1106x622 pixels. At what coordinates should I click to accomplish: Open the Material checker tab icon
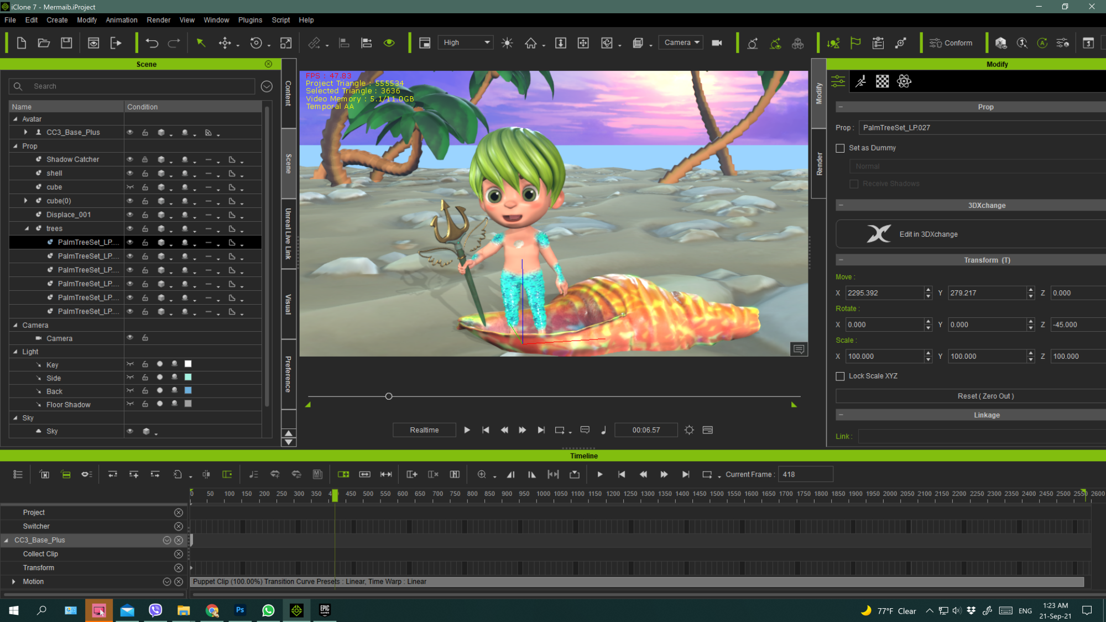pos(883,82)
